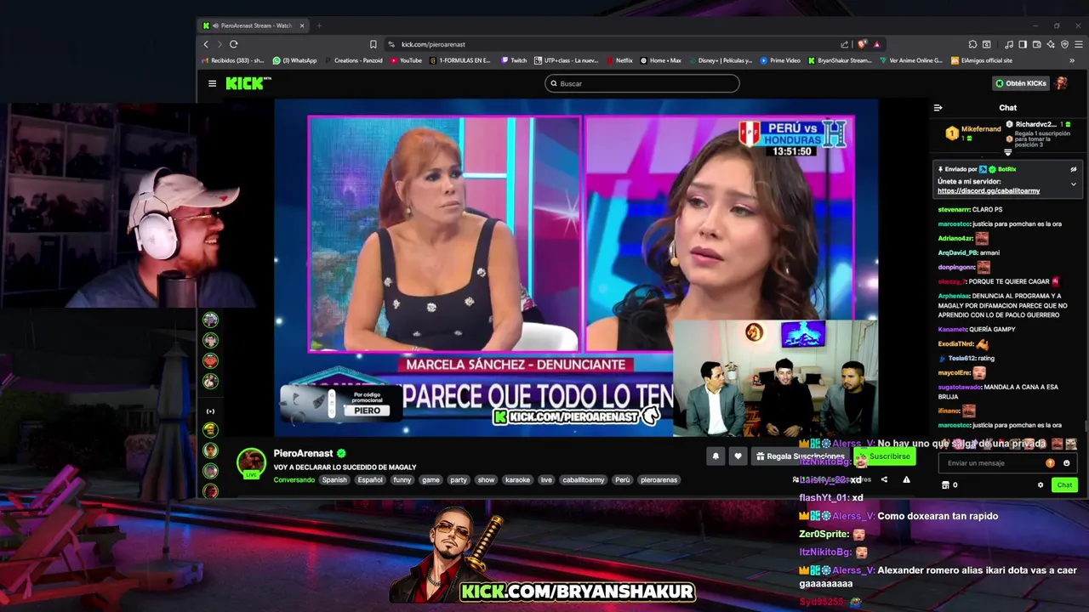
Task: Open the Brave Leo AI icon
Action: pos(1051,44)
